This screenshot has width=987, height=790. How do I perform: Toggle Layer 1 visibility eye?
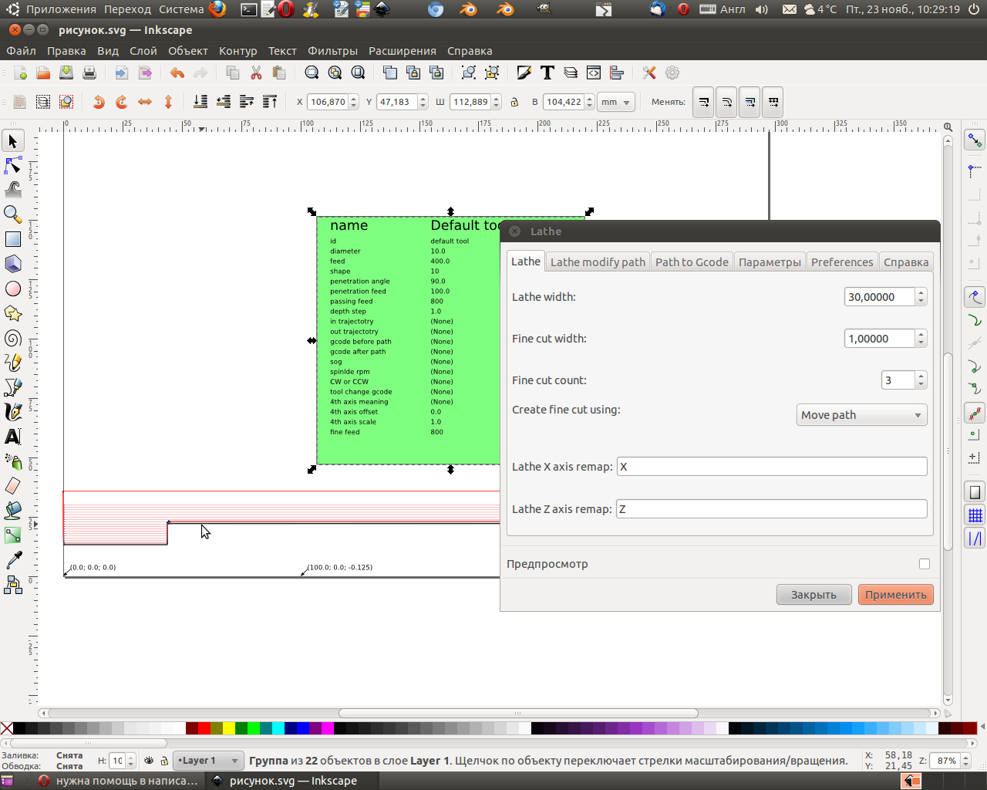[150, 761]
